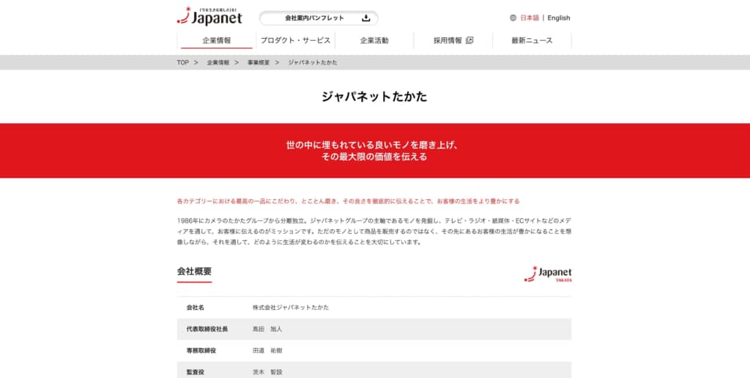750x378 pixels.
Task: Click the 事業概要 breadcrumb link
Action: tap(259, 63)
